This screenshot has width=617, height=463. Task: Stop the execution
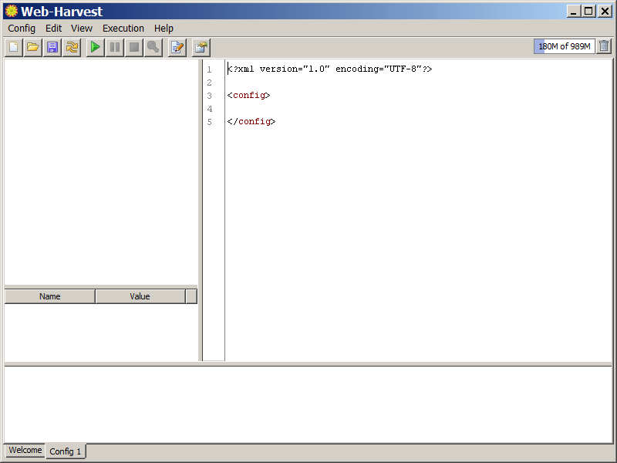tap(133, 47)
